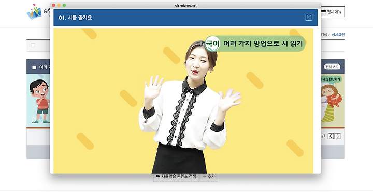Close the cls.edunet.net window with red button
373x192 pixels.
tap(53, 5)
